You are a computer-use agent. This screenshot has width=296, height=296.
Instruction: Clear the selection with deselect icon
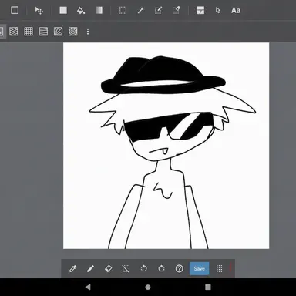point(126,269)
